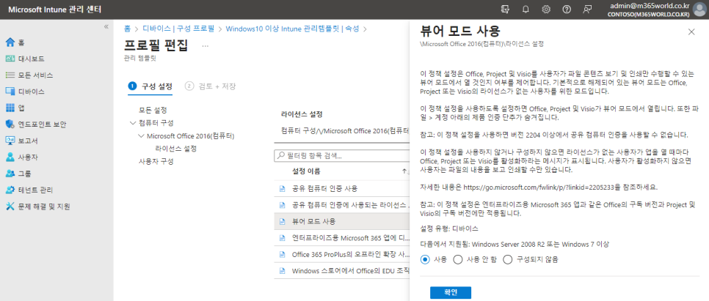This screenshot has width=709, height=301.
Task: Select the 사용 radio option
Action: (424, 259)
